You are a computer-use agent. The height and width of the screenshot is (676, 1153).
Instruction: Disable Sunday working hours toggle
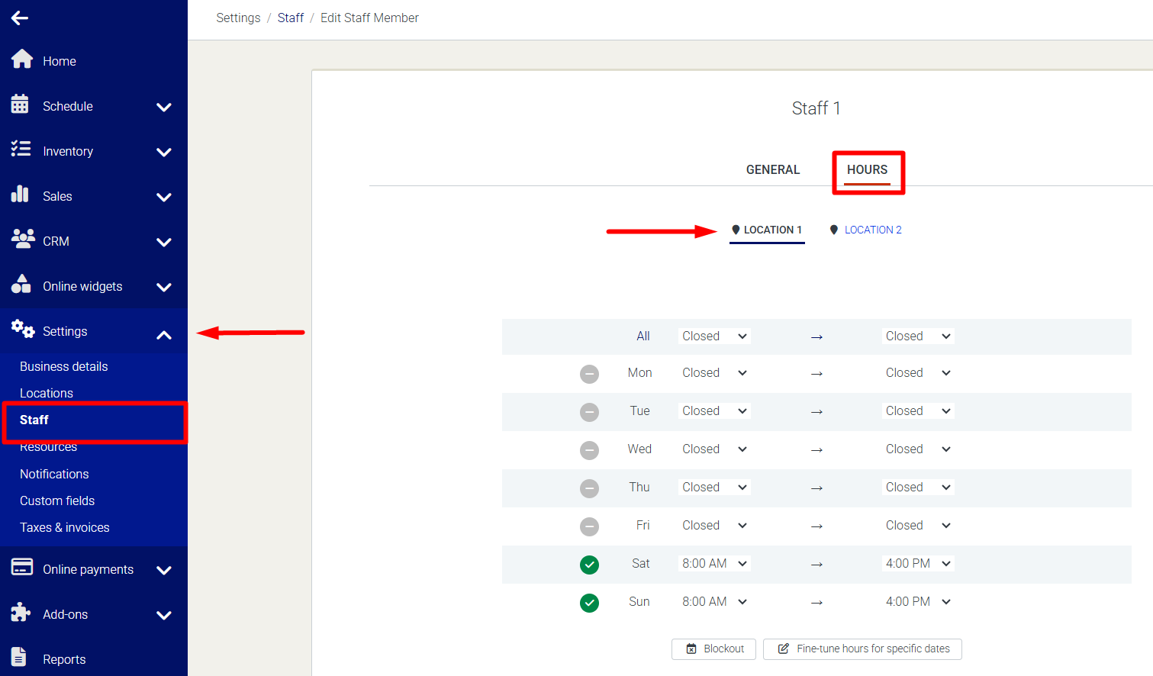(x=589, y=603)
